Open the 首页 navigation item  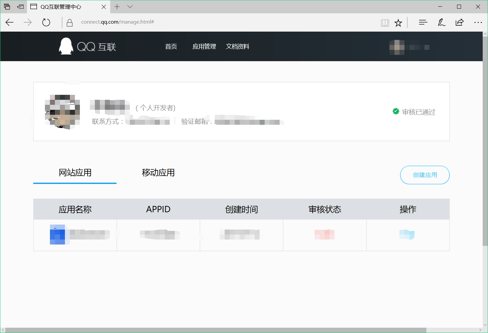click(171, 47)
